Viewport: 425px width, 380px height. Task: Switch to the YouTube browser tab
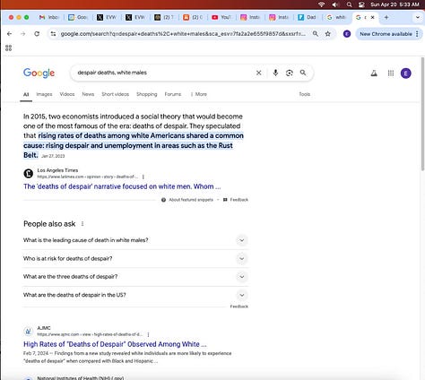point(221,17)
